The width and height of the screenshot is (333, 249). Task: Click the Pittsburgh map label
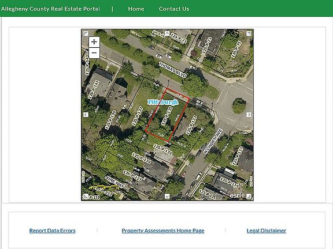click(163, 102)
